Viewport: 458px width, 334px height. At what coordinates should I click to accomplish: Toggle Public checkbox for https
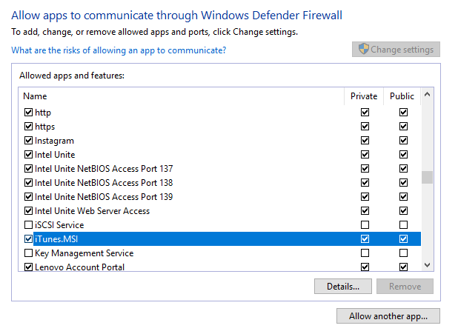click(403, 127)
